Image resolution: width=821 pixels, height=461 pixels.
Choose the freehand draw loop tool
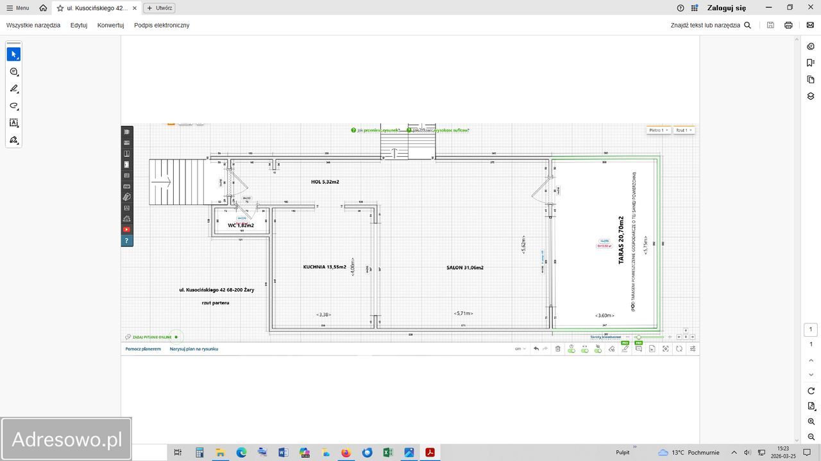point(13,106)
